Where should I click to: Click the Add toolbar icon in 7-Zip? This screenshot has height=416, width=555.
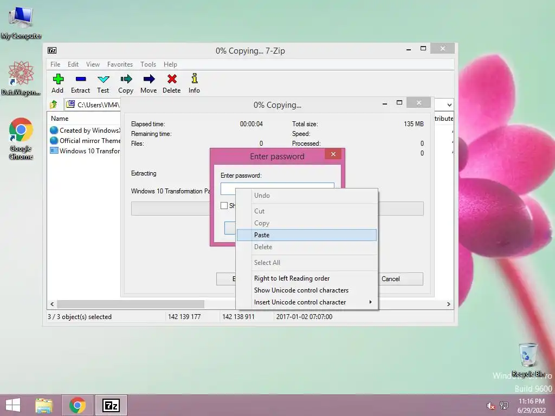point(57,83)
